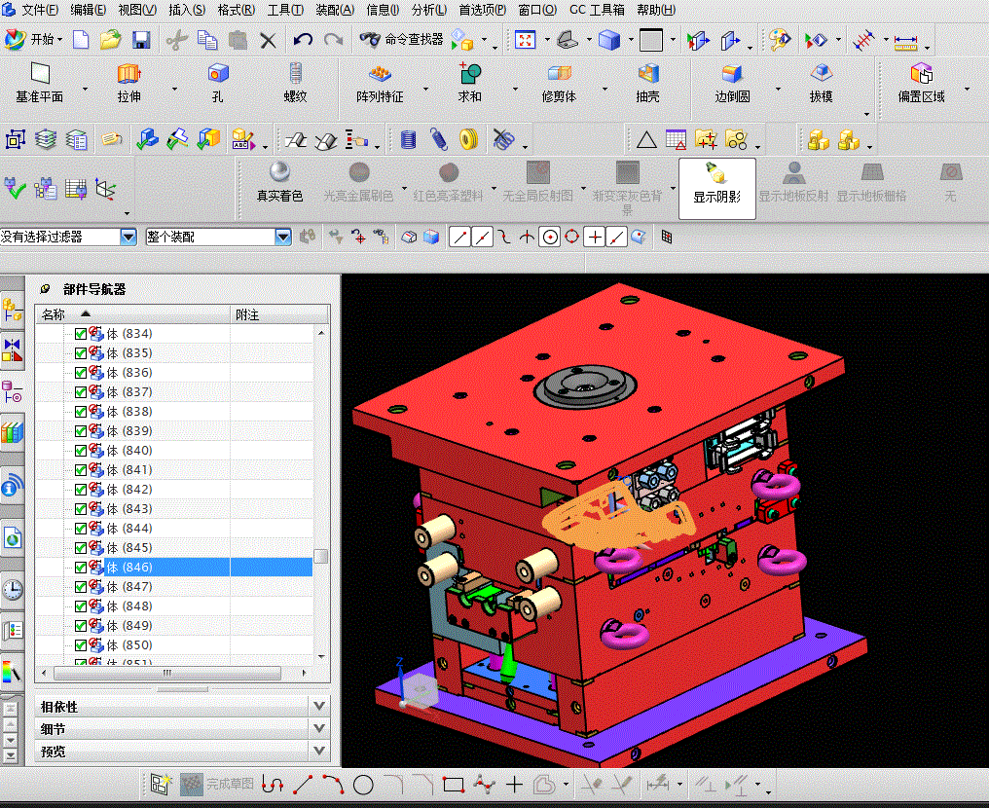989x808 pixels.
Task: Select the 拉伸 extrude tool
Action: coord(129,83)
